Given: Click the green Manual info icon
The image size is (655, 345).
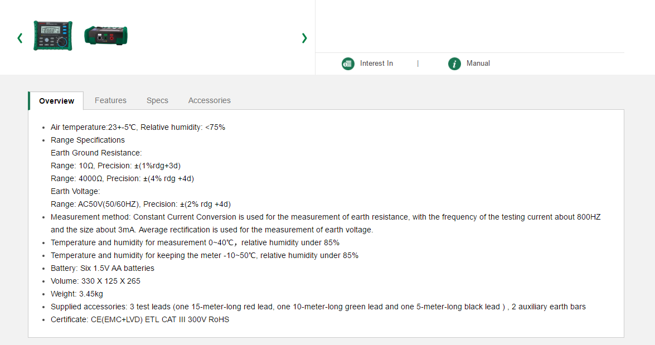Looking at the screenshot, I should click(454, 64).
